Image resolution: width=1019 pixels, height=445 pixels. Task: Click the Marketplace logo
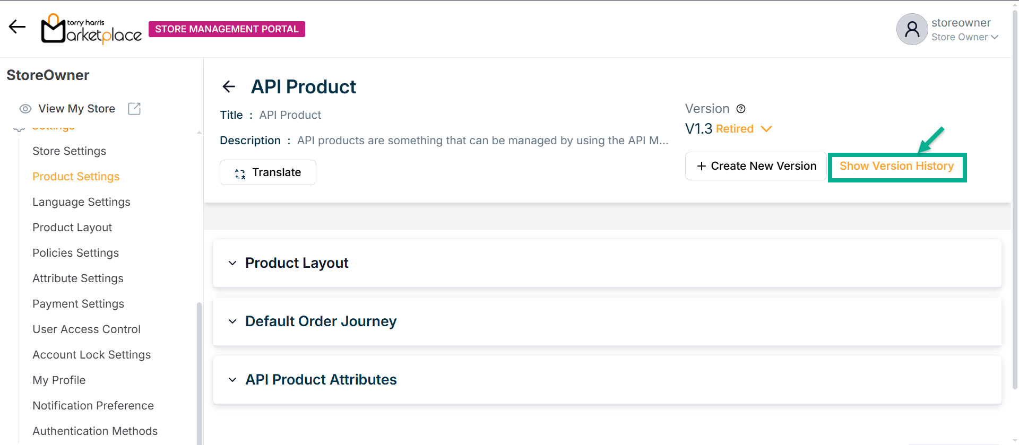point(91,29)
